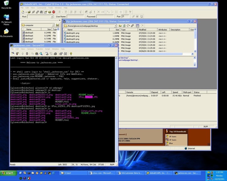Open the Tools menu in CuteFTP
Screen dimensions: 227x181
[50, 8]
